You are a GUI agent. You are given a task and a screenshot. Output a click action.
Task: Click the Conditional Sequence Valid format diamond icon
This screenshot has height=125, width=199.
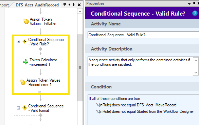tap(24, 108)
